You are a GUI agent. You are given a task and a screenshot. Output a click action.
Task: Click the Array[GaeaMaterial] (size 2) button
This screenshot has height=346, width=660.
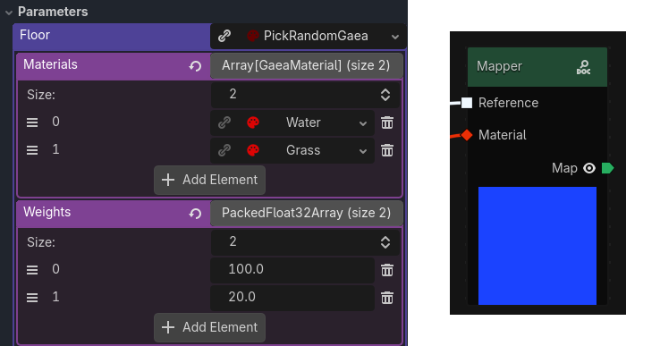(x=306, y=65)
